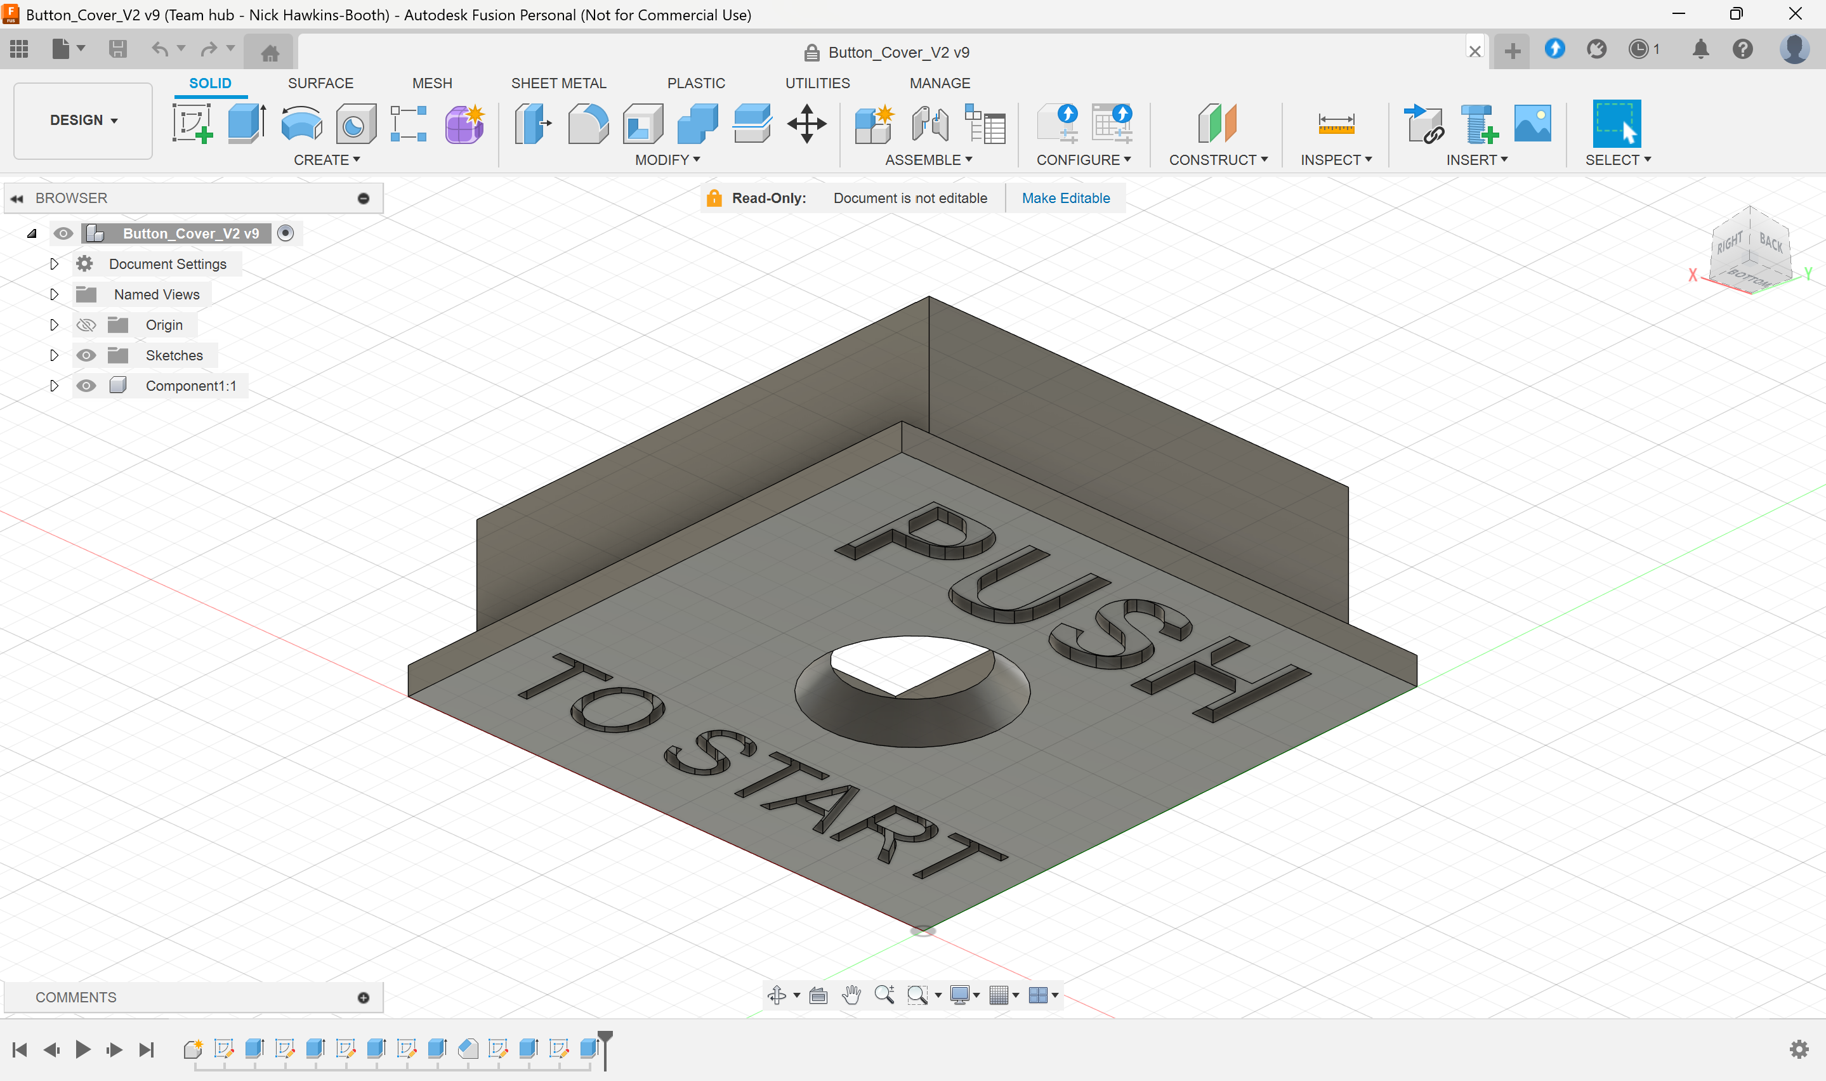Expand the Named Views tree node
The width and height of the screenshot is (1826, 1081).
(x=54, y=294)
